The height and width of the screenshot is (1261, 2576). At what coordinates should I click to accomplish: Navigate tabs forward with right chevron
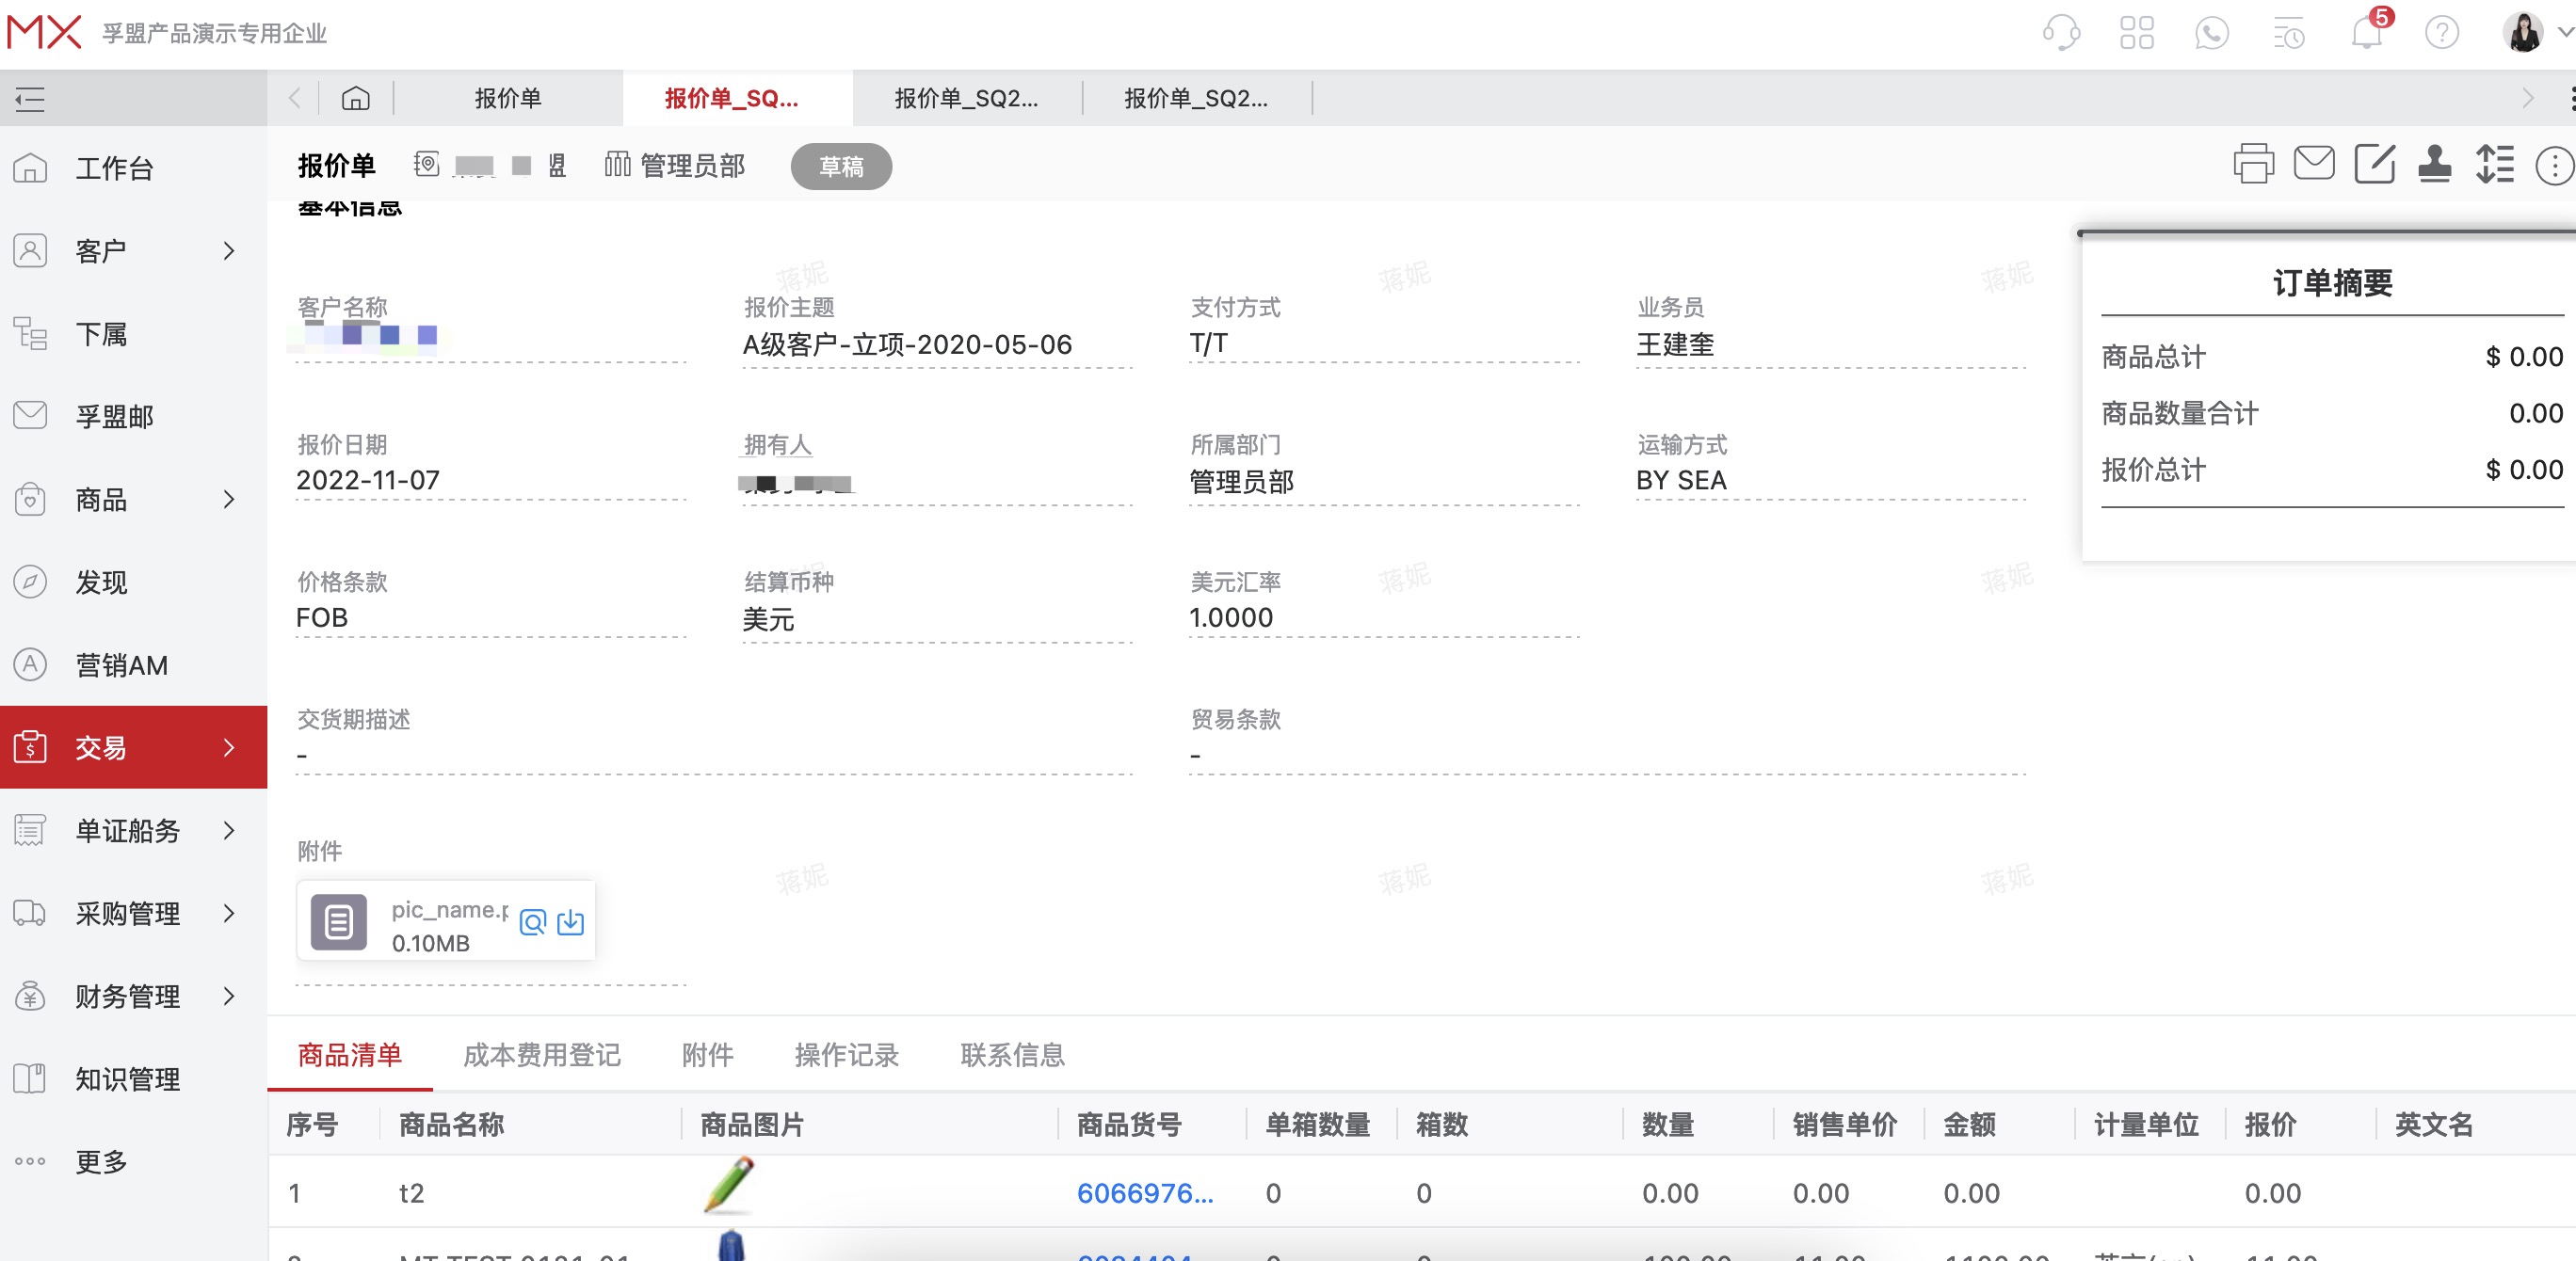(x=2528, y=98)
